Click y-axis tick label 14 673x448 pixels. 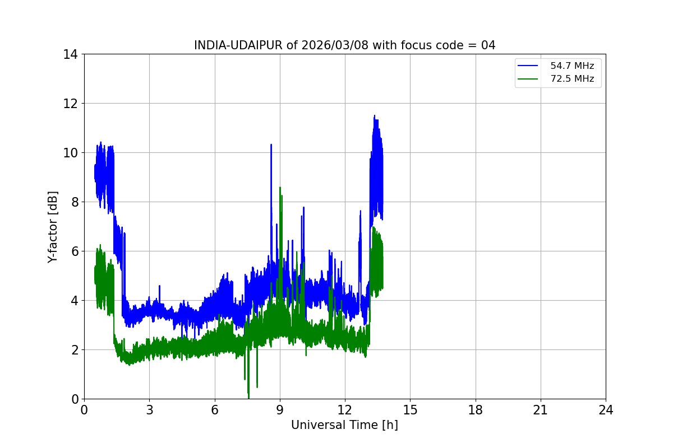point(70,54)
